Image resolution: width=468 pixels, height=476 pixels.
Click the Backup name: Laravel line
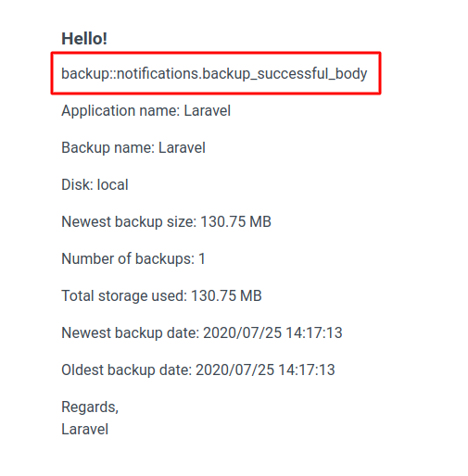coord(133,147)
